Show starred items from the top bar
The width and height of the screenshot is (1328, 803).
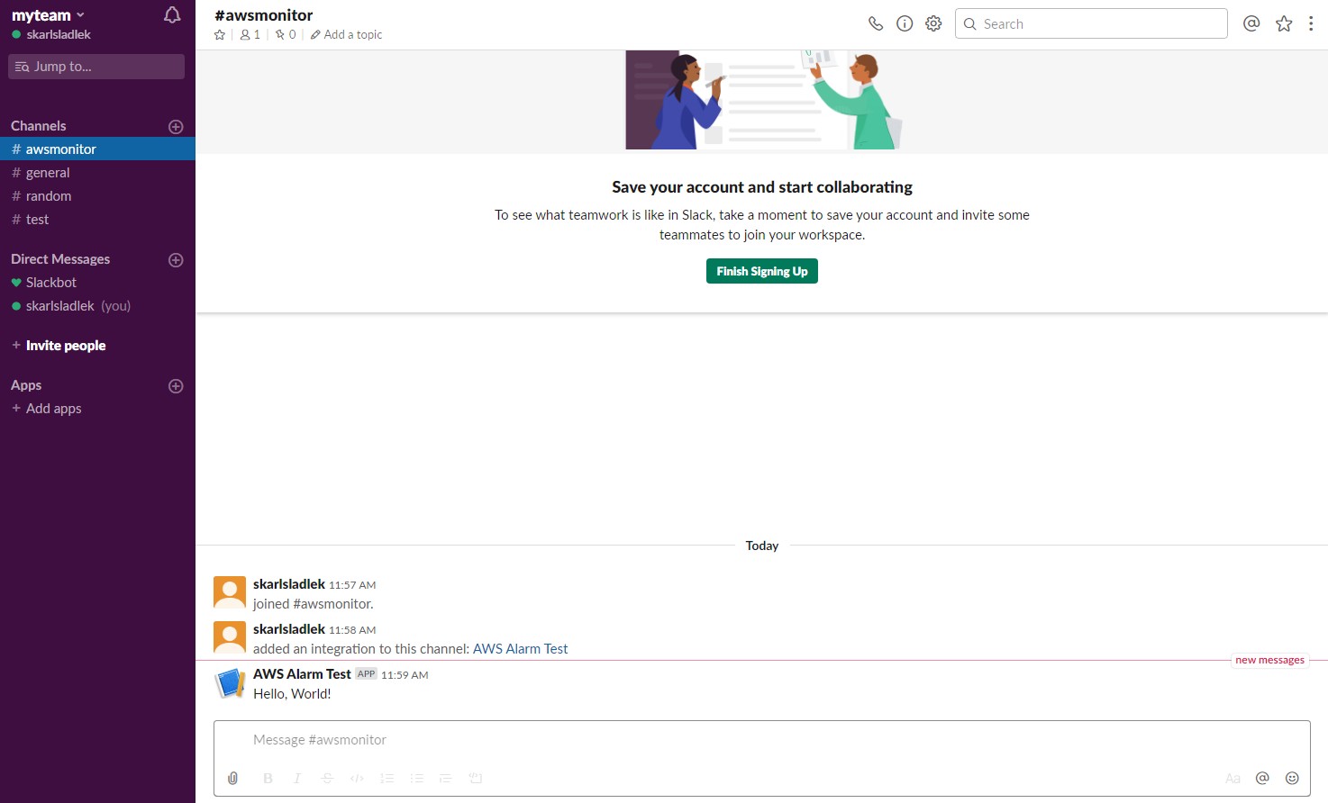pyautogui.click(x=1284, y=23)
